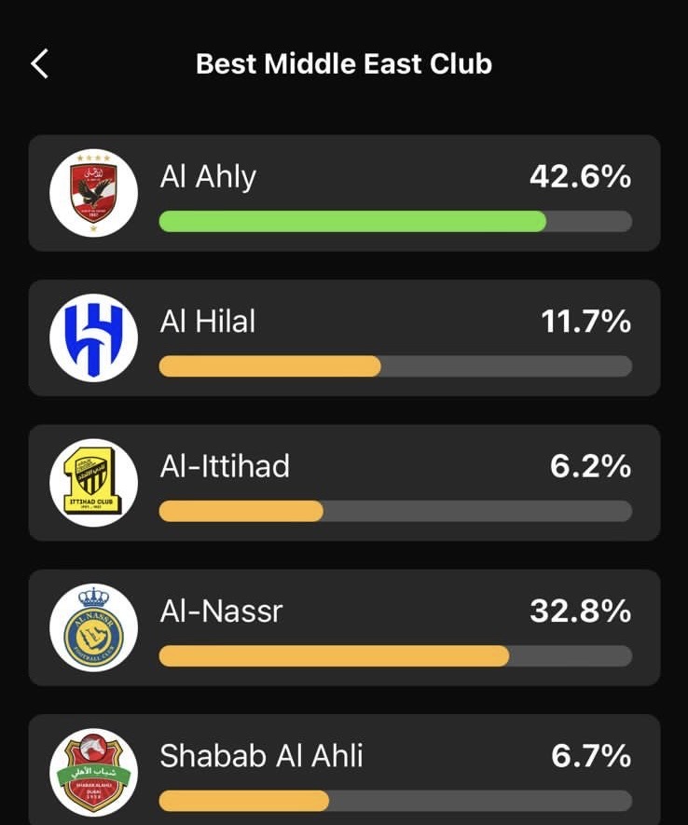Go back using the left chevron arrow
The width and height of the screenshot is (688, 825).
click(x=39, y=63)
